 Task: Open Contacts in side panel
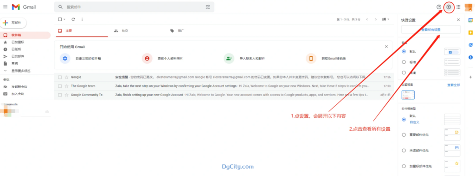coord(470,57)
